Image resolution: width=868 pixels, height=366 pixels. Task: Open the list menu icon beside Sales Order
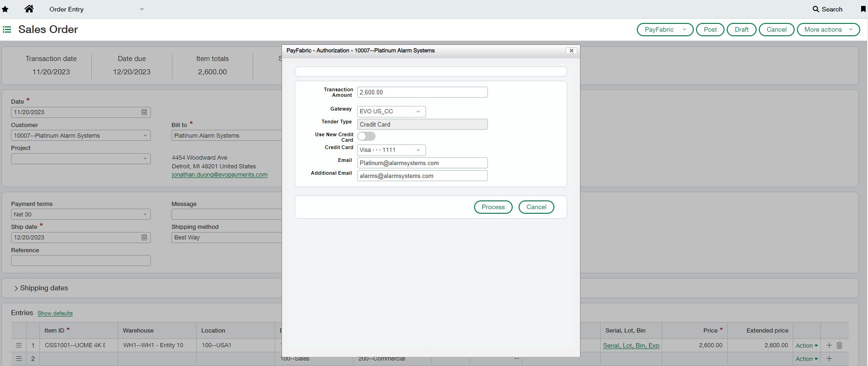[x=7, y=29]
